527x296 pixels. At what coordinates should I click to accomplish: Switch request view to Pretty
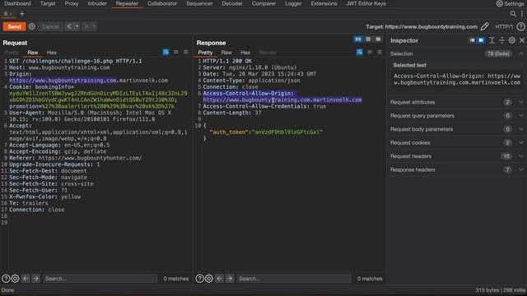point(12,53)
